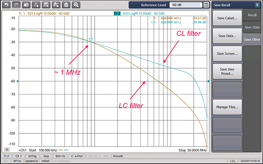Switch to the Recall tab

click(252, 15)
